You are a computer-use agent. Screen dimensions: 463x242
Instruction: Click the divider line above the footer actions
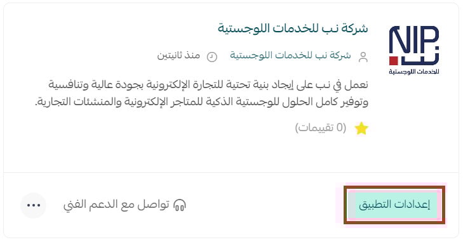(231, 173)
